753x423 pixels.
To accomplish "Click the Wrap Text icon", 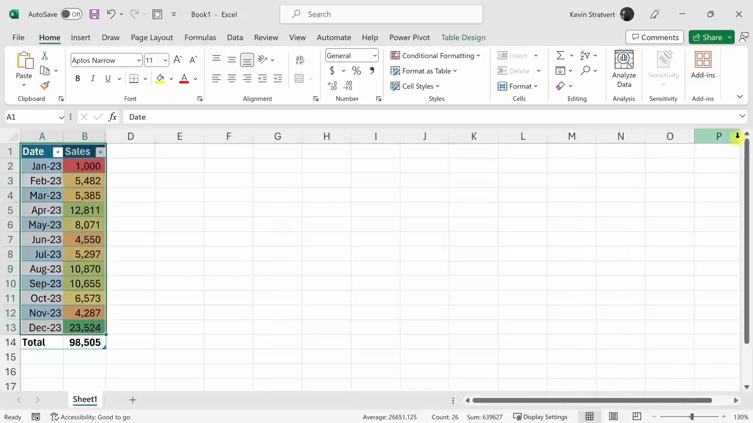I will 300,60.
